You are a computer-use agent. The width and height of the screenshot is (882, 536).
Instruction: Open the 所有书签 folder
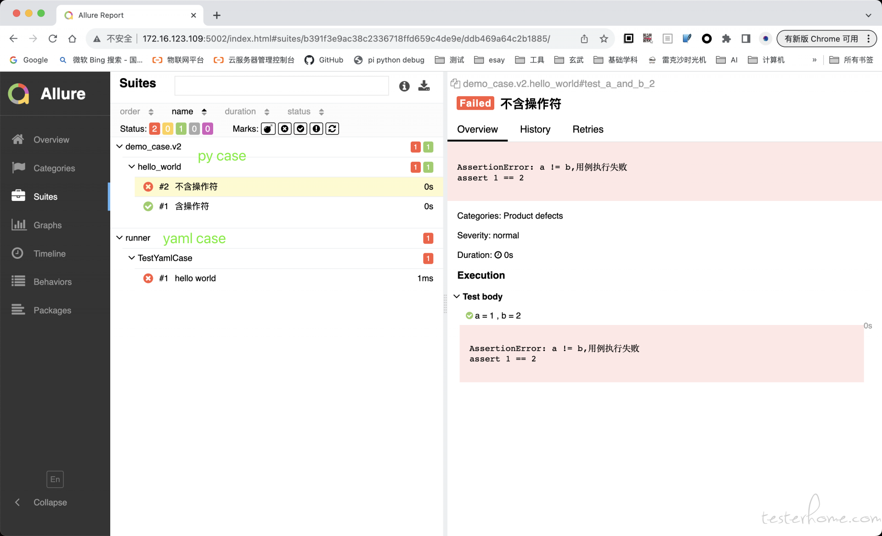pos(852,60)
